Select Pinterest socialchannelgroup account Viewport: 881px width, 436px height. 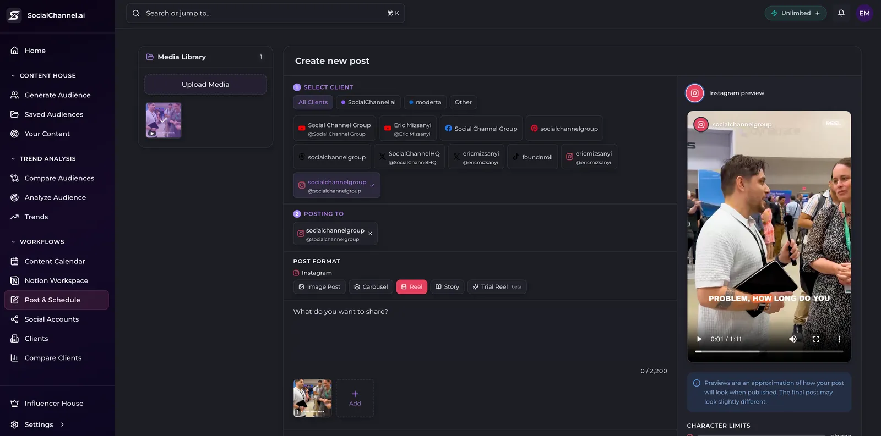(x=564, y=129)
